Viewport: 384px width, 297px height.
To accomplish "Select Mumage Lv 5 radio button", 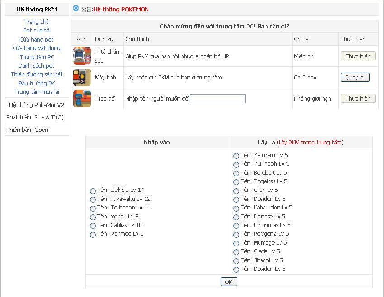I will click(x=237, y=243).
